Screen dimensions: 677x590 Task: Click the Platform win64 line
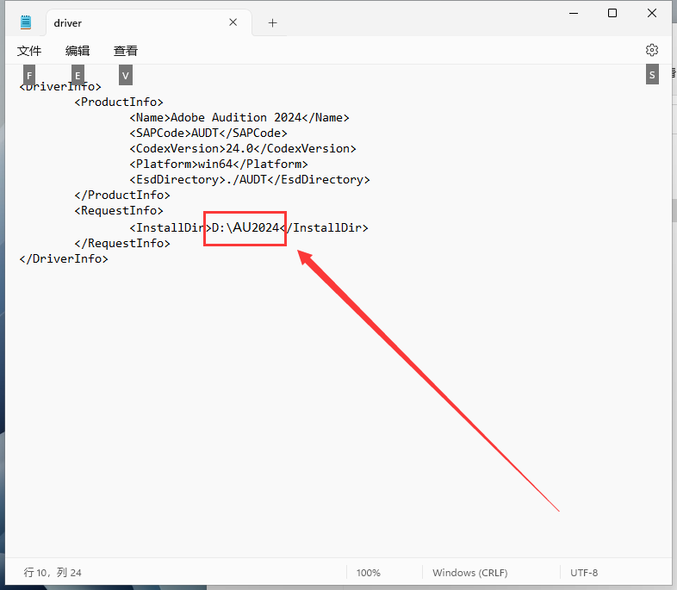[x=219, y=164]
